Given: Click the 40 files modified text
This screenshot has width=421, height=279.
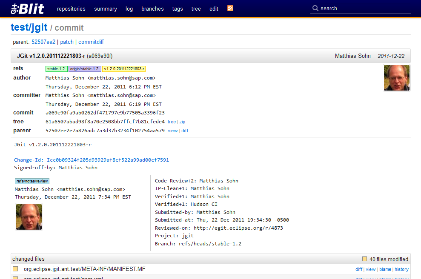Looking at the screenshot, I should coord(389,259).
